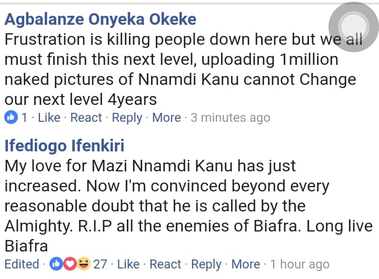Open React options on Ifediogo's comment
The width and height of the screenshot is (379, 279).
[x=165, y=264]
